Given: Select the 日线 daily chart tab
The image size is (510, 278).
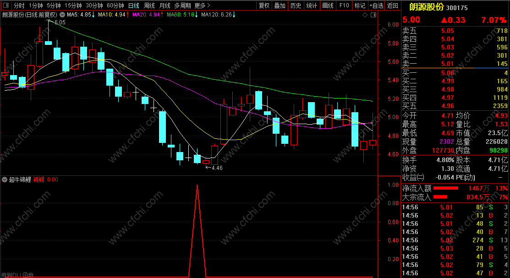Looking at the screenshot, I should [x=134, y=5].
